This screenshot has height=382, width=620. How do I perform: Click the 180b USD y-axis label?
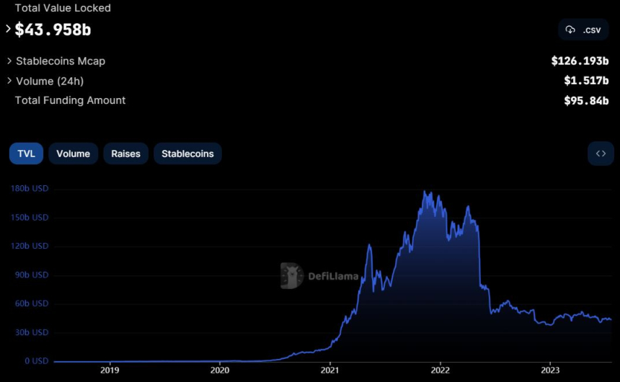(30, 189)
